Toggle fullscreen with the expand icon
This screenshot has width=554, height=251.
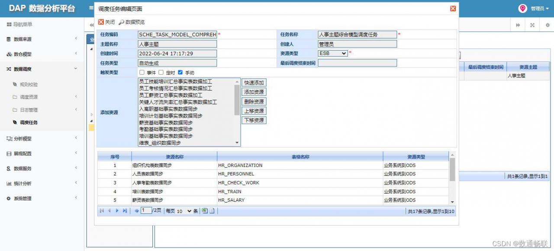532,25
